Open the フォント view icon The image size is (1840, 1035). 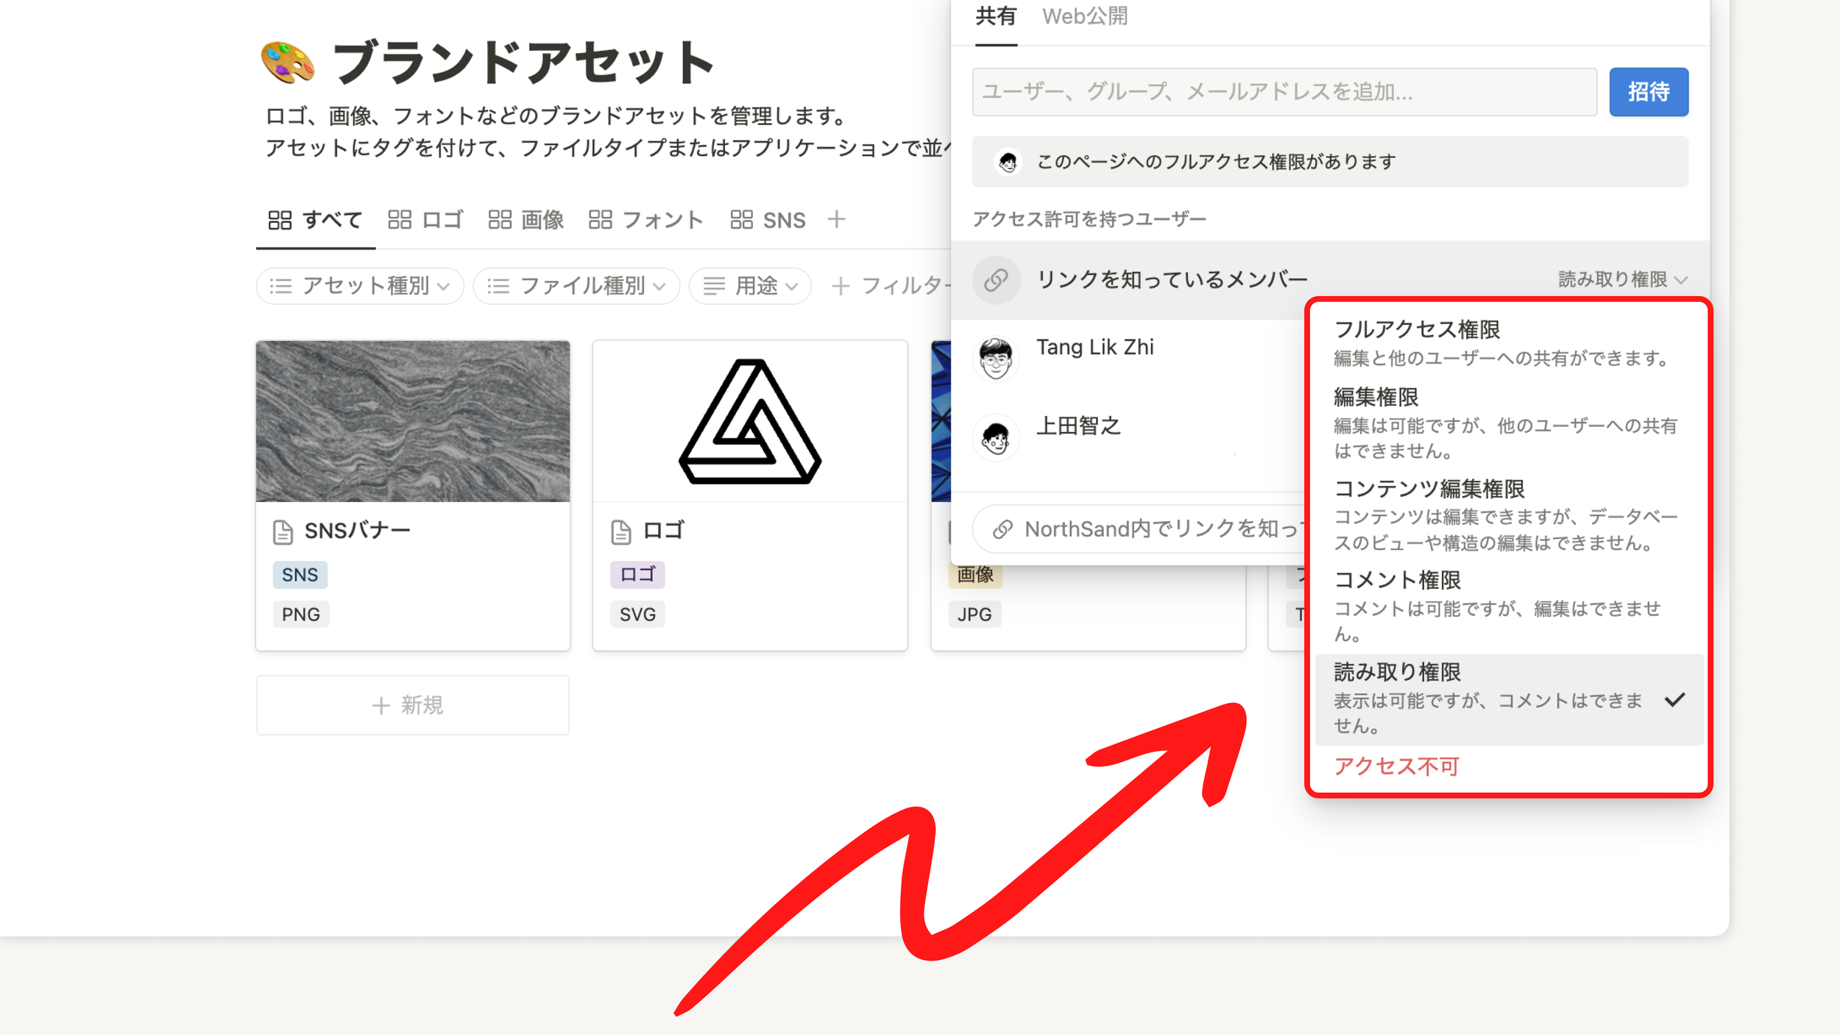(600, 219)
